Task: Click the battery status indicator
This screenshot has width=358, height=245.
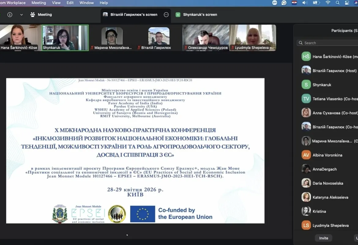Action: click(316, 3)
